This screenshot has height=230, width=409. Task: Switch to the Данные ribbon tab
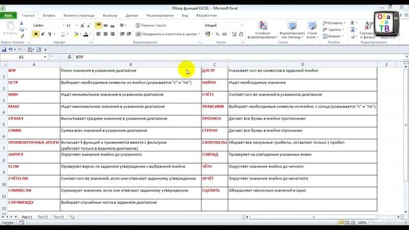click(x=132, y=15)
